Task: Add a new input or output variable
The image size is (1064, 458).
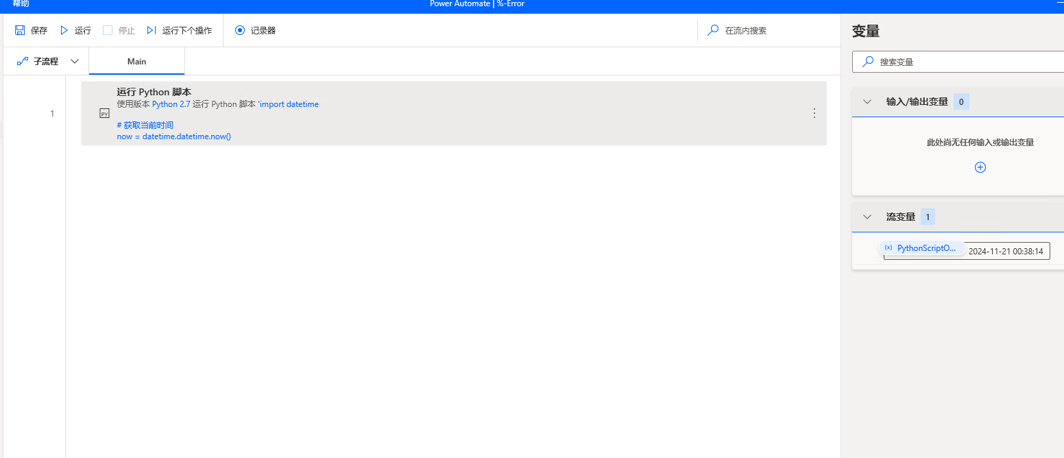Action: (980, 167)
